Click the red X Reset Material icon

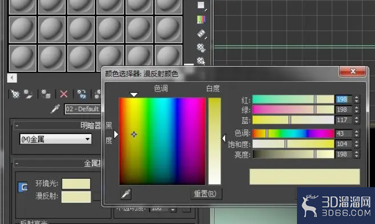pos(63,94)
